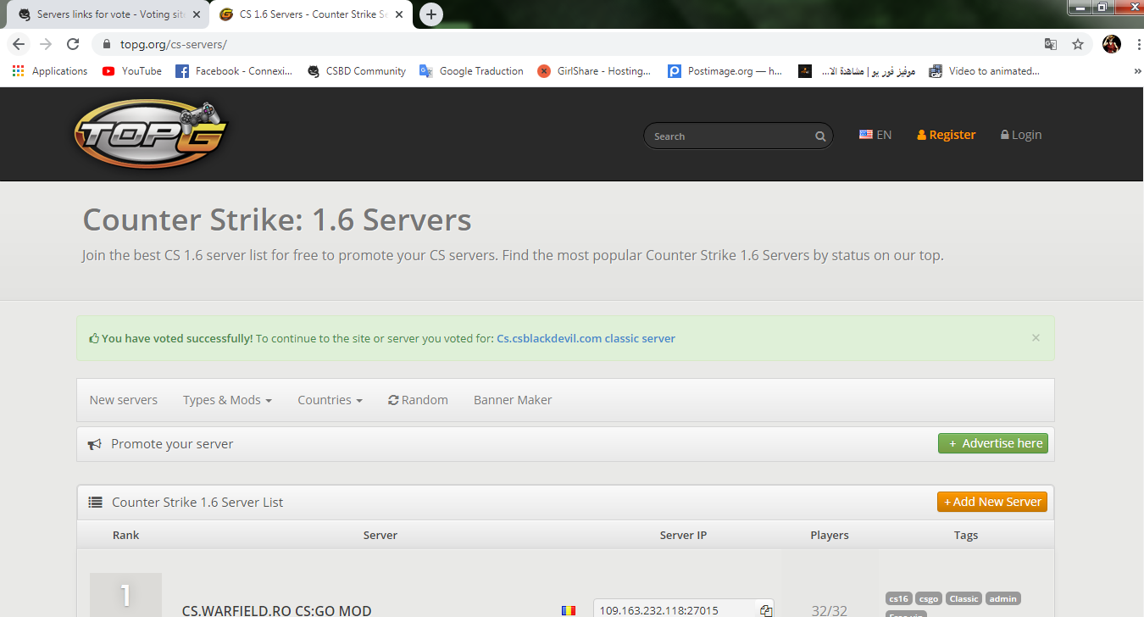Viewport: 1144px width, 617px height.
Task: Click the Players column header
Action: pyautogui.click(x=830, y=535)
